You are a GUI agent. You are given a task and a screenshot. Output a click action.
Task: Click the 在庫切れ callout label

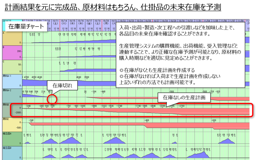click(62, 85)
